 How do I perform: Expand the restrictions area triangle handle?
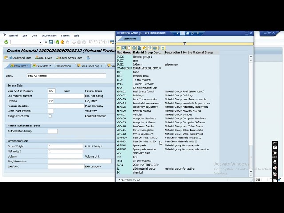[185, 43]
